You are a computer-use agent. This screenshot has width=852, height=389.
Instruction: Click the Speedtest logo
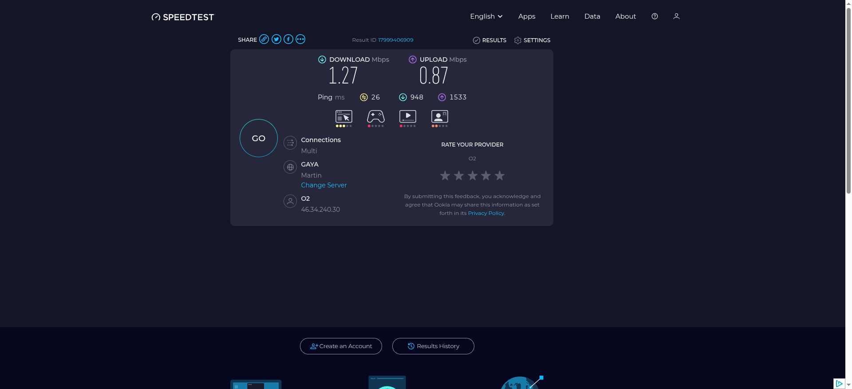click(182, 17)
